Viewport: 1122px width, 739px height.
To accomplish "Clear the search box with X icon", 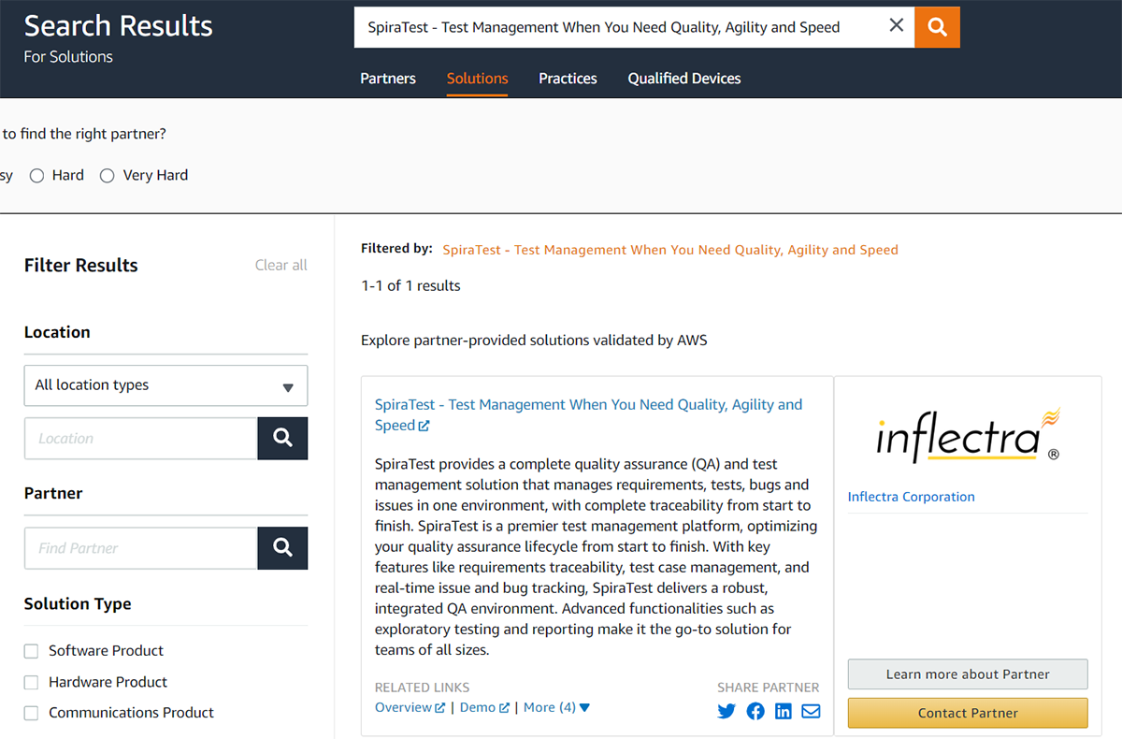I will click(x=896, y=26).
